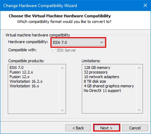The height and width of the screenshot is (134, 151).
Task: Select ESXi 7.0 in Compatible products
Action: coord(17,68)
